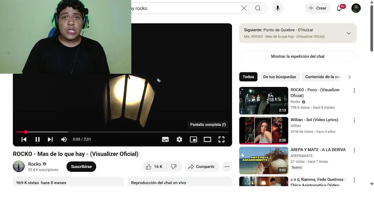Open options menu for AREPA Y MATE video
The image size is (374, 210).
(x=354, y=150)
